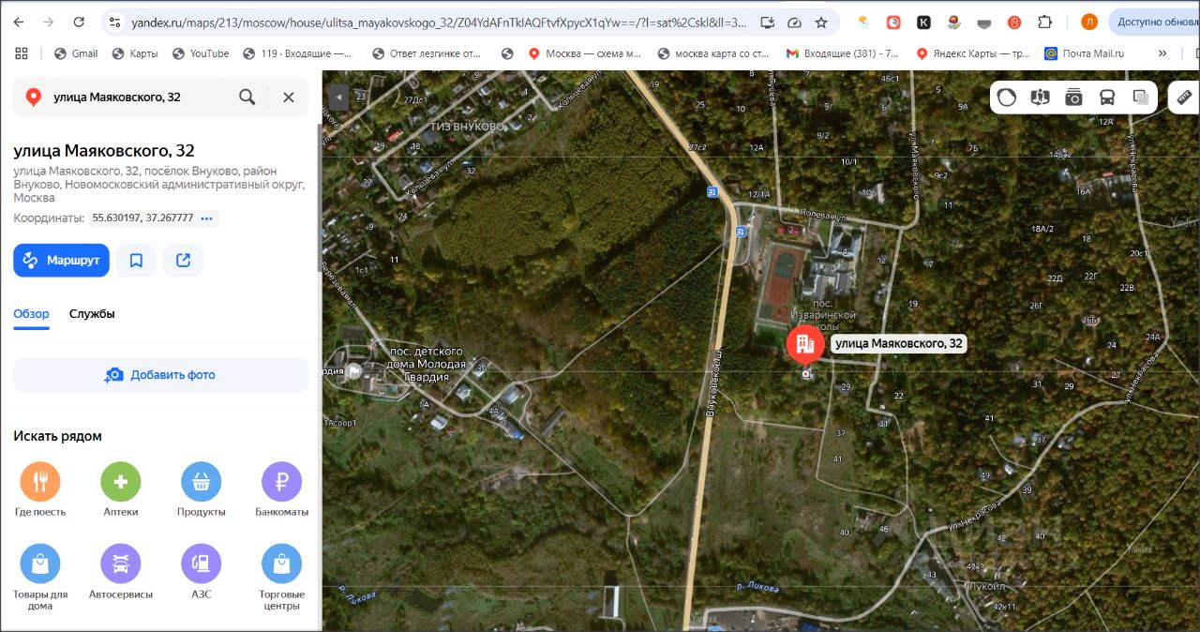Image resolution: width=1200 pixels, height=632 pixels.
Task: Click the share icon button
Action: pos(183,261)
